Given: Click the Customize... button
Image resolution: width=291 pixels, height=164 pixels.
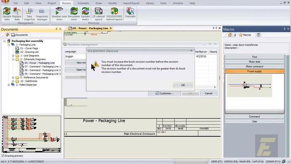Looking at the screenshot, I should 165,93.
